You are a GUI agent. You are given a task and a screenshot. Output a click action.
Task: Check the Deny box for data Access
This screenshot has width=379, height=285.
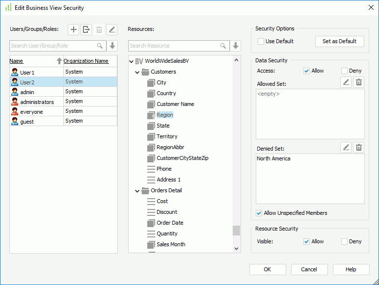click(344, 71)
